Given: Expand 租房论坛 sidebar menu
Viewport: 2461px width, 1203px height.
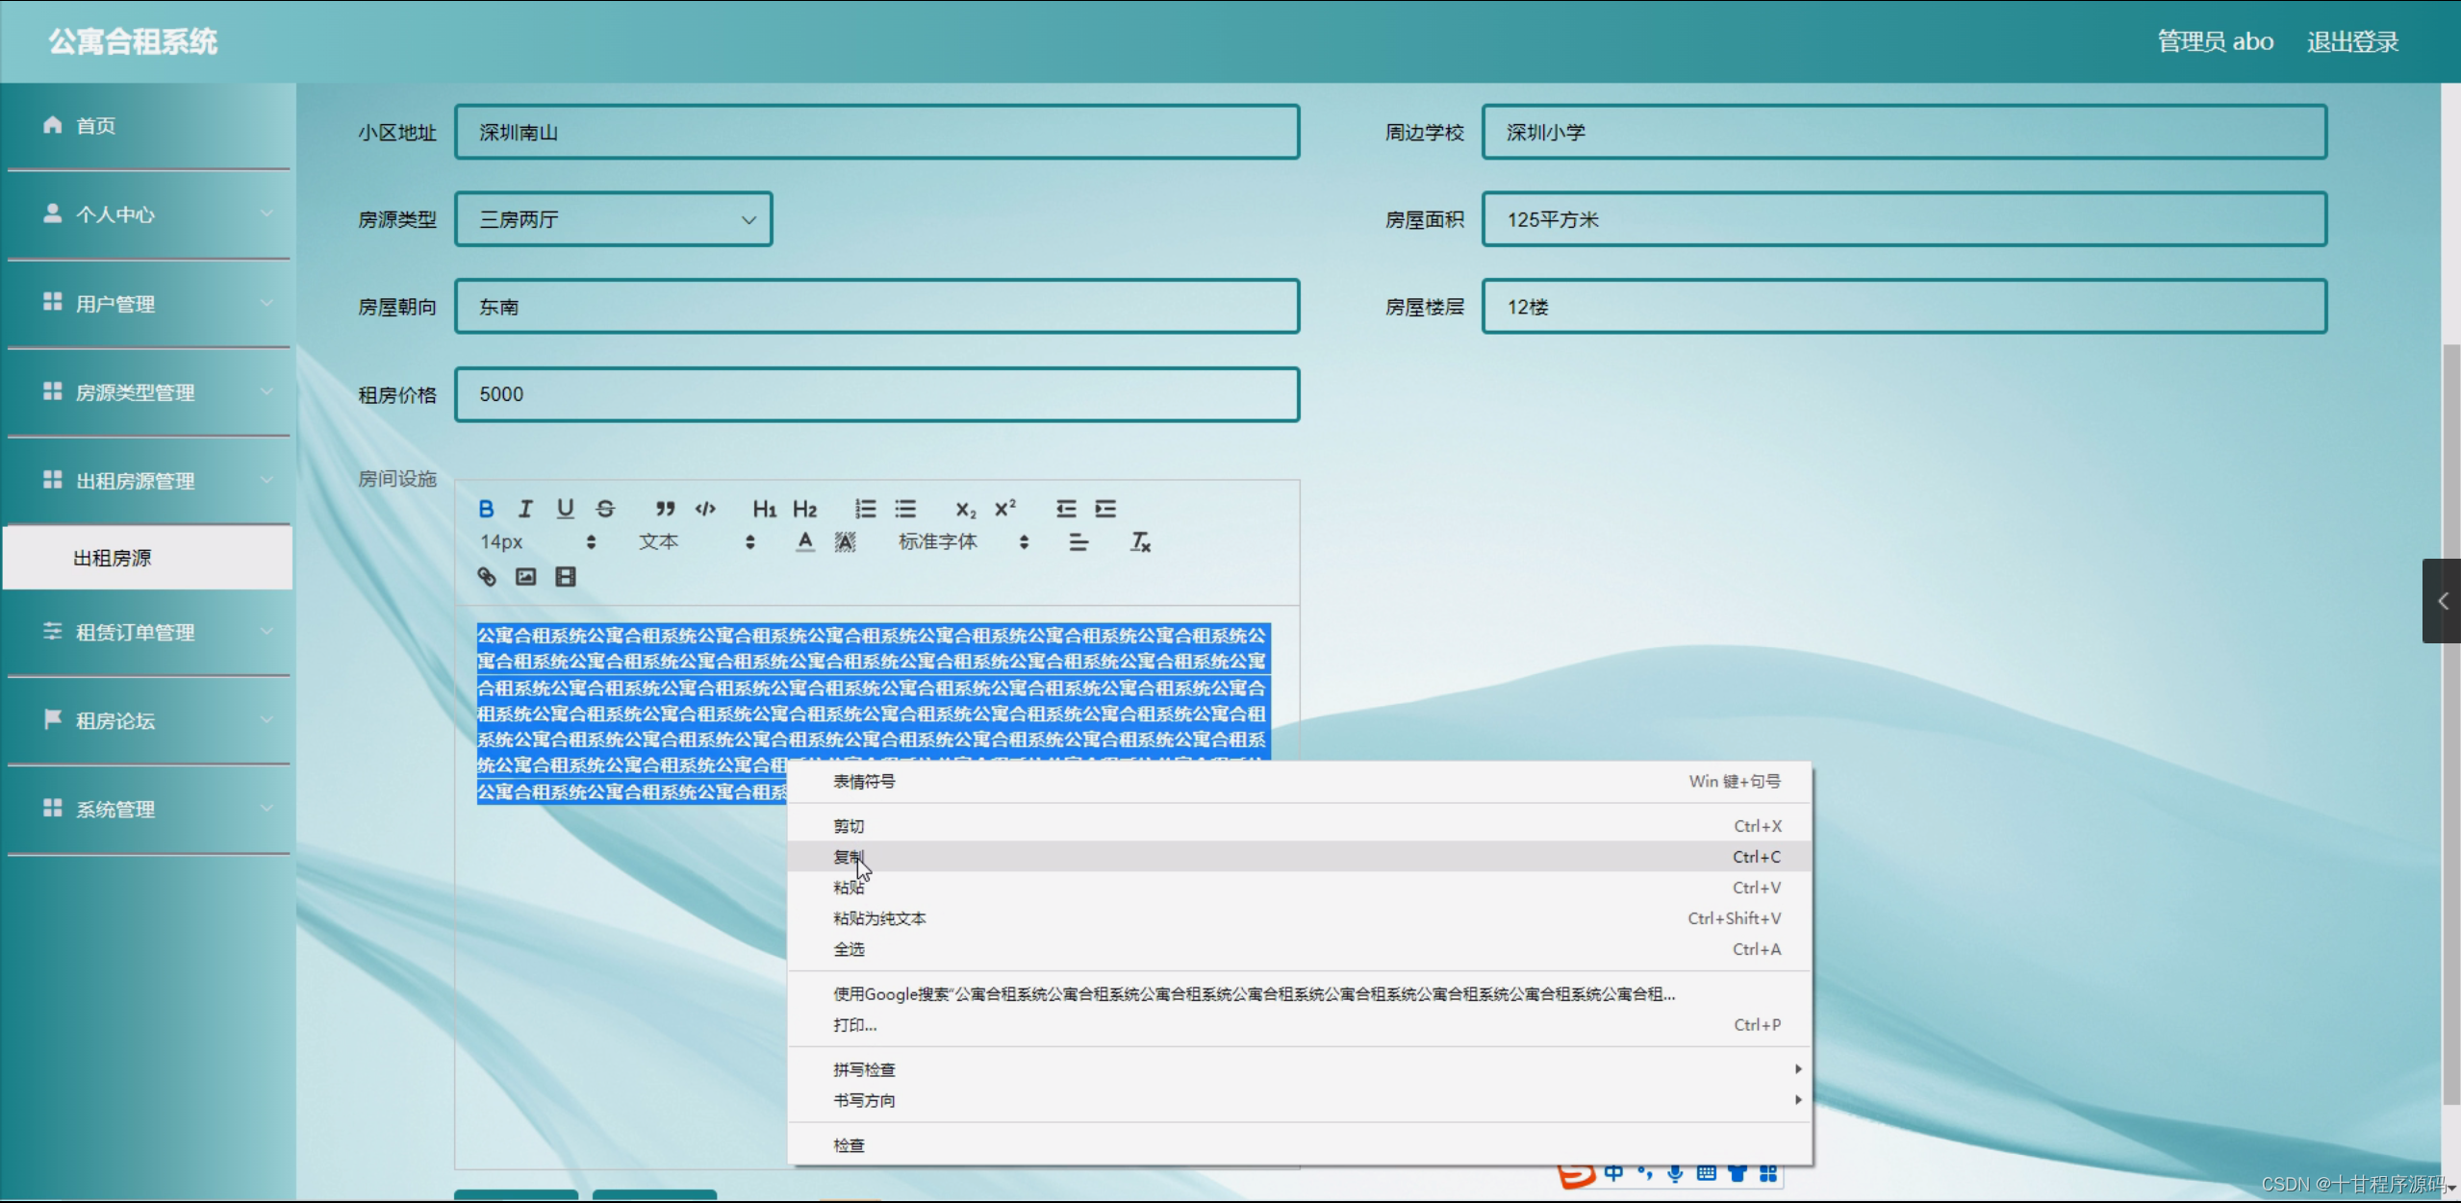Looking at the screenshot, I should coord(148,720).
